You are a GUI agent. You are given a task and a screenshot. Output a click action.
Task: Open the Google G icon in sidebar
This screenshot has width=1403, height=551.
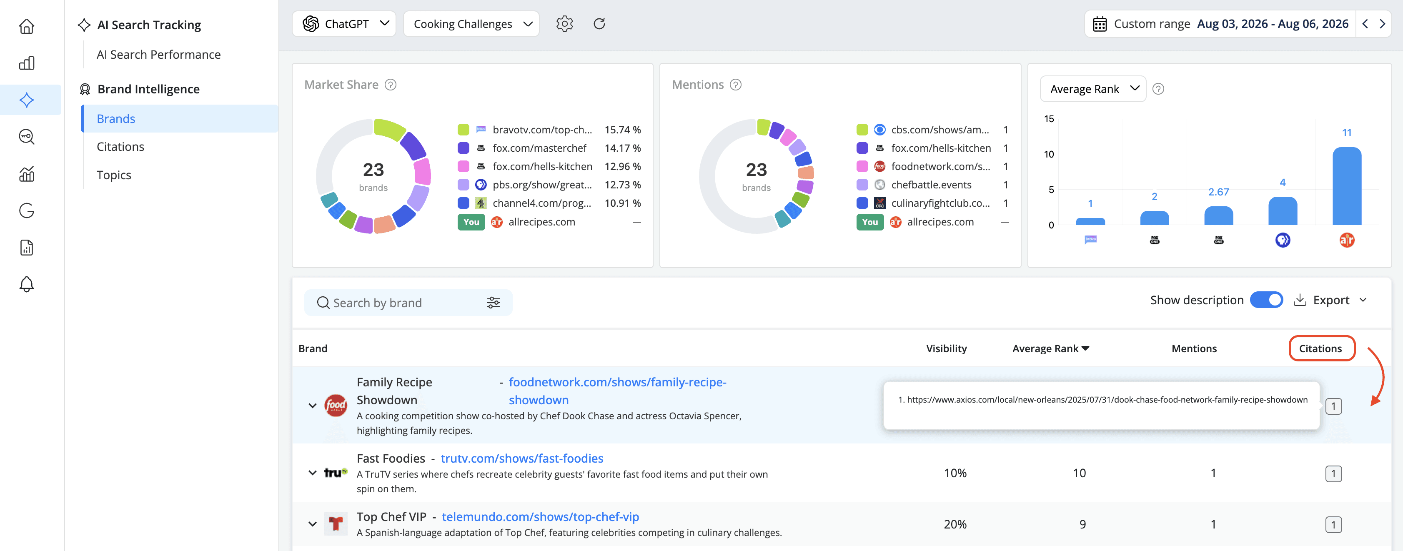pos(27,211)
